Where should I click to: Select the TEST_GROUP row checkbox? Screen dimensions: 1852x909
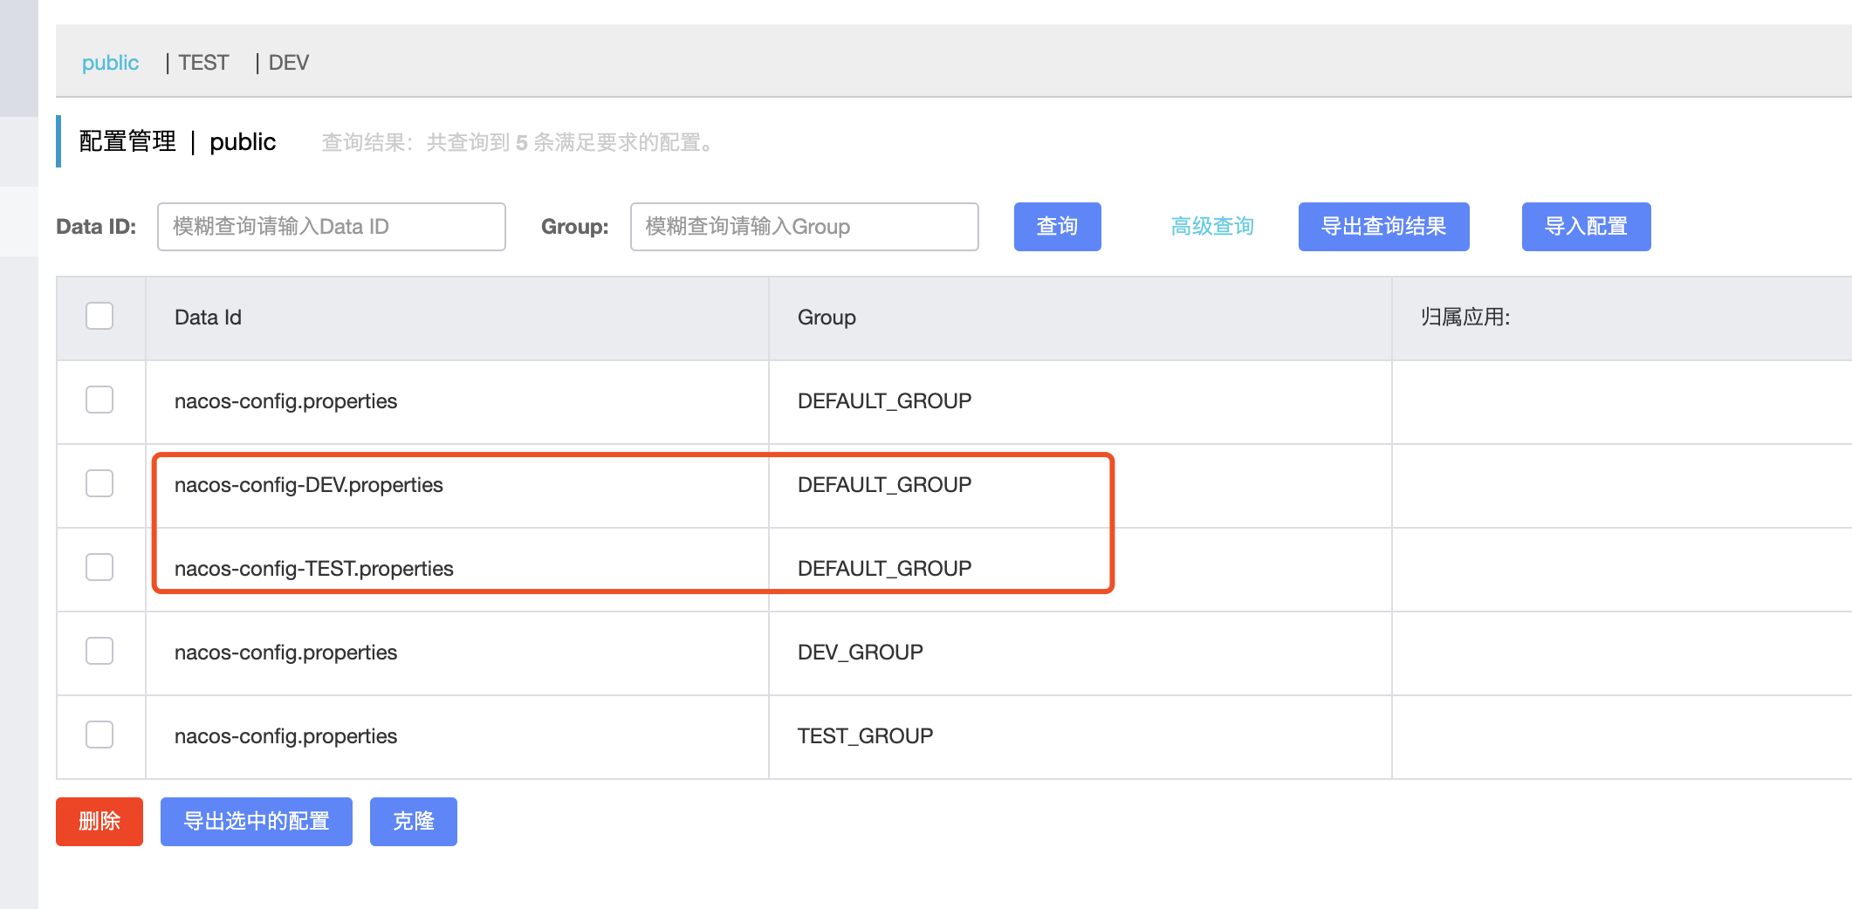point(99,735)
